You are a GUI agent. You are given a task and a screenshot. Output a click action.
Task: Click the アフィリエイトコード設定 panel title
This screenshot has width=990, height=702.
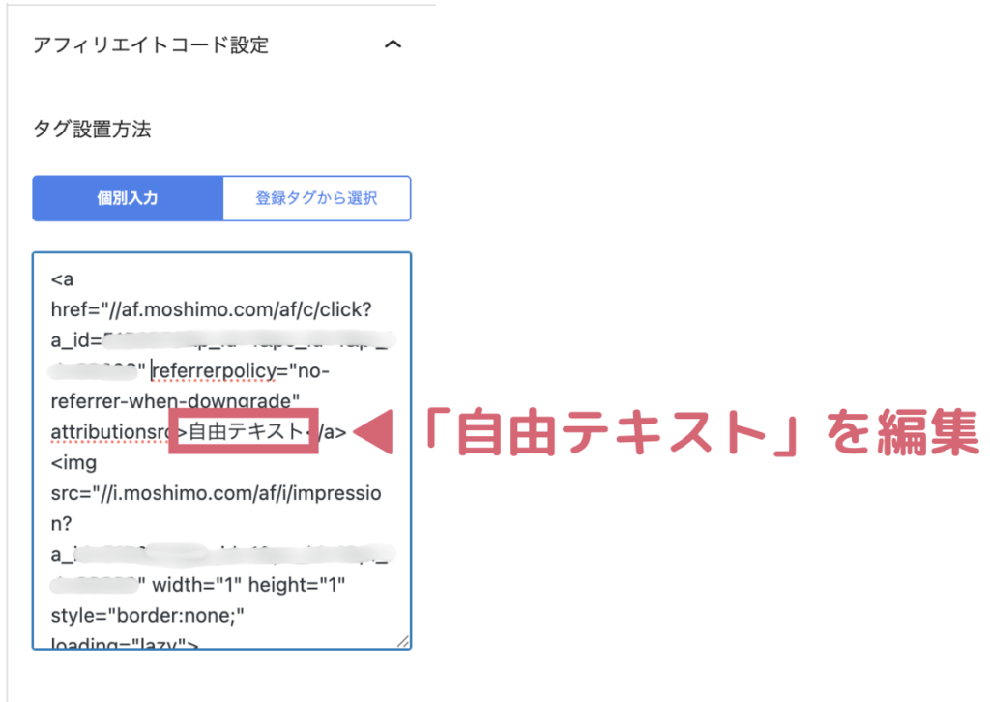coord(151,45)
